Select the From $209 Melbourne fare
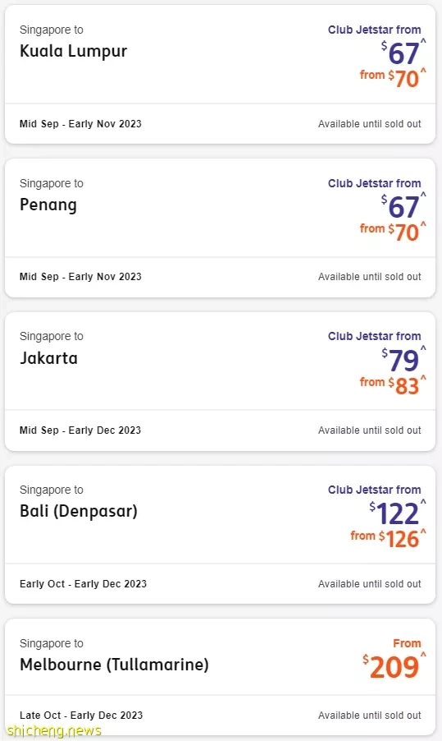This screenshot has height=741, width=442. point(394,660)
